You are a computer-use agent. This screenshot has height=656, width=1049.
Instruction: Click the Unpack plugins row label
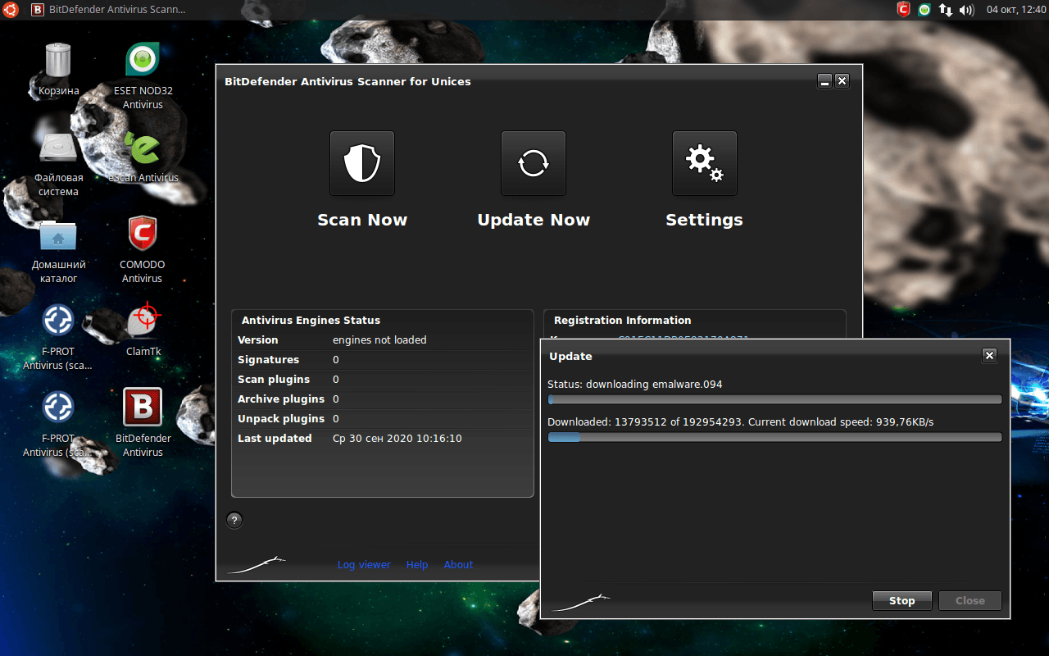point(279,419)
